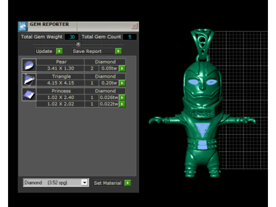The height and width of the screenshot is (207, 276).
Task: Click the 1.02 X 2.40 size cell
Action: 60,98
